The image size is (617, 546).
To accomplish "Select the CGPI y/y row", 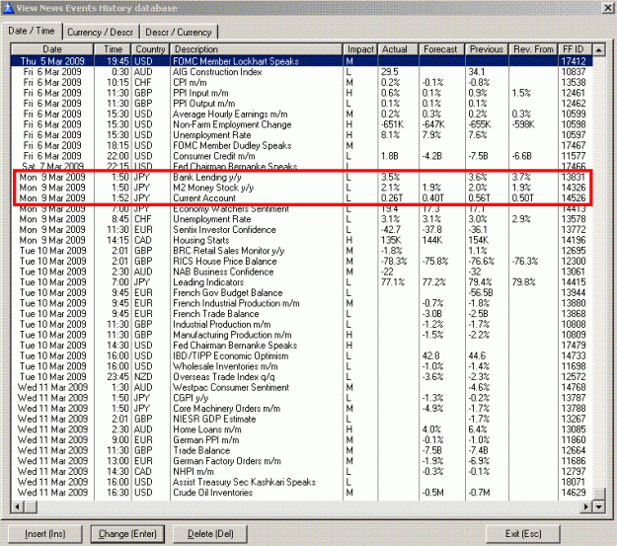I will tap(302, 398).
